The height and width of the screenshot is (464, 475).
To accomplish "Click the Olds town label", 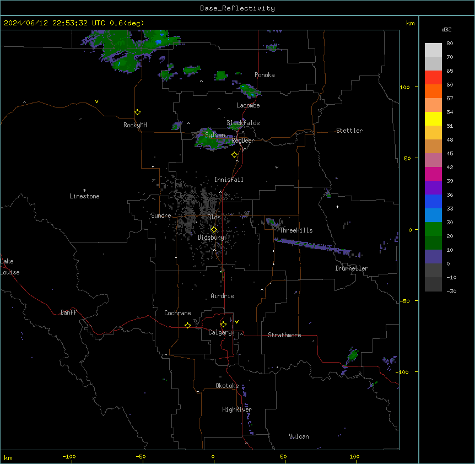I will point(214,217).
